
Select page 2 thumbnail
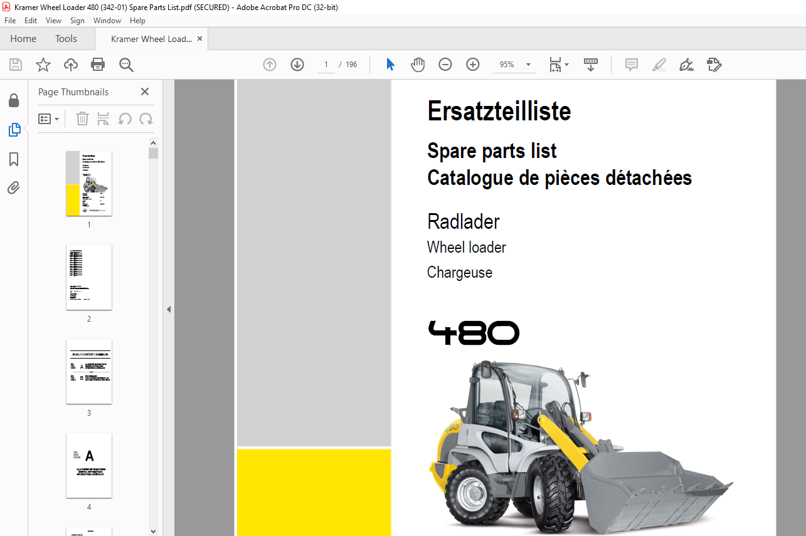coord(89,277)
